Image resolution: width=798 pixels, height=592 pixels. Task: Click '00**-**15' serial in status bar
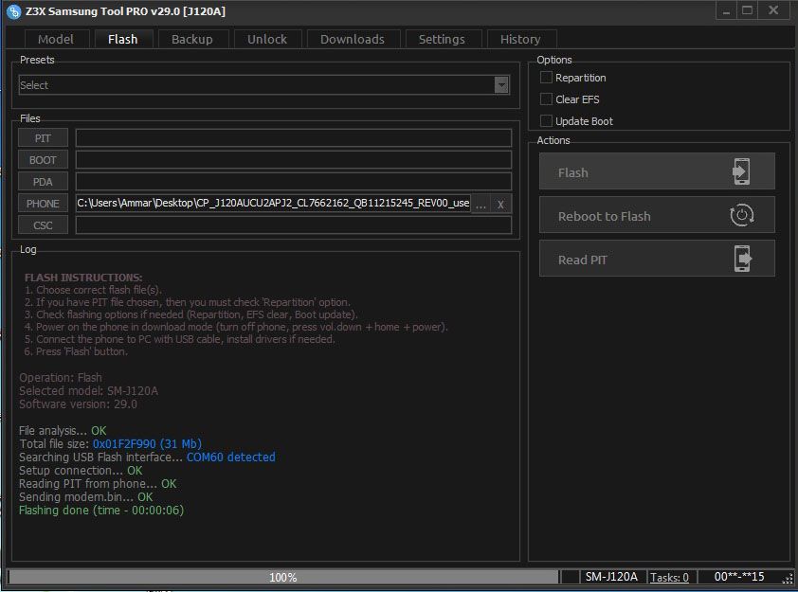(739, 577)
